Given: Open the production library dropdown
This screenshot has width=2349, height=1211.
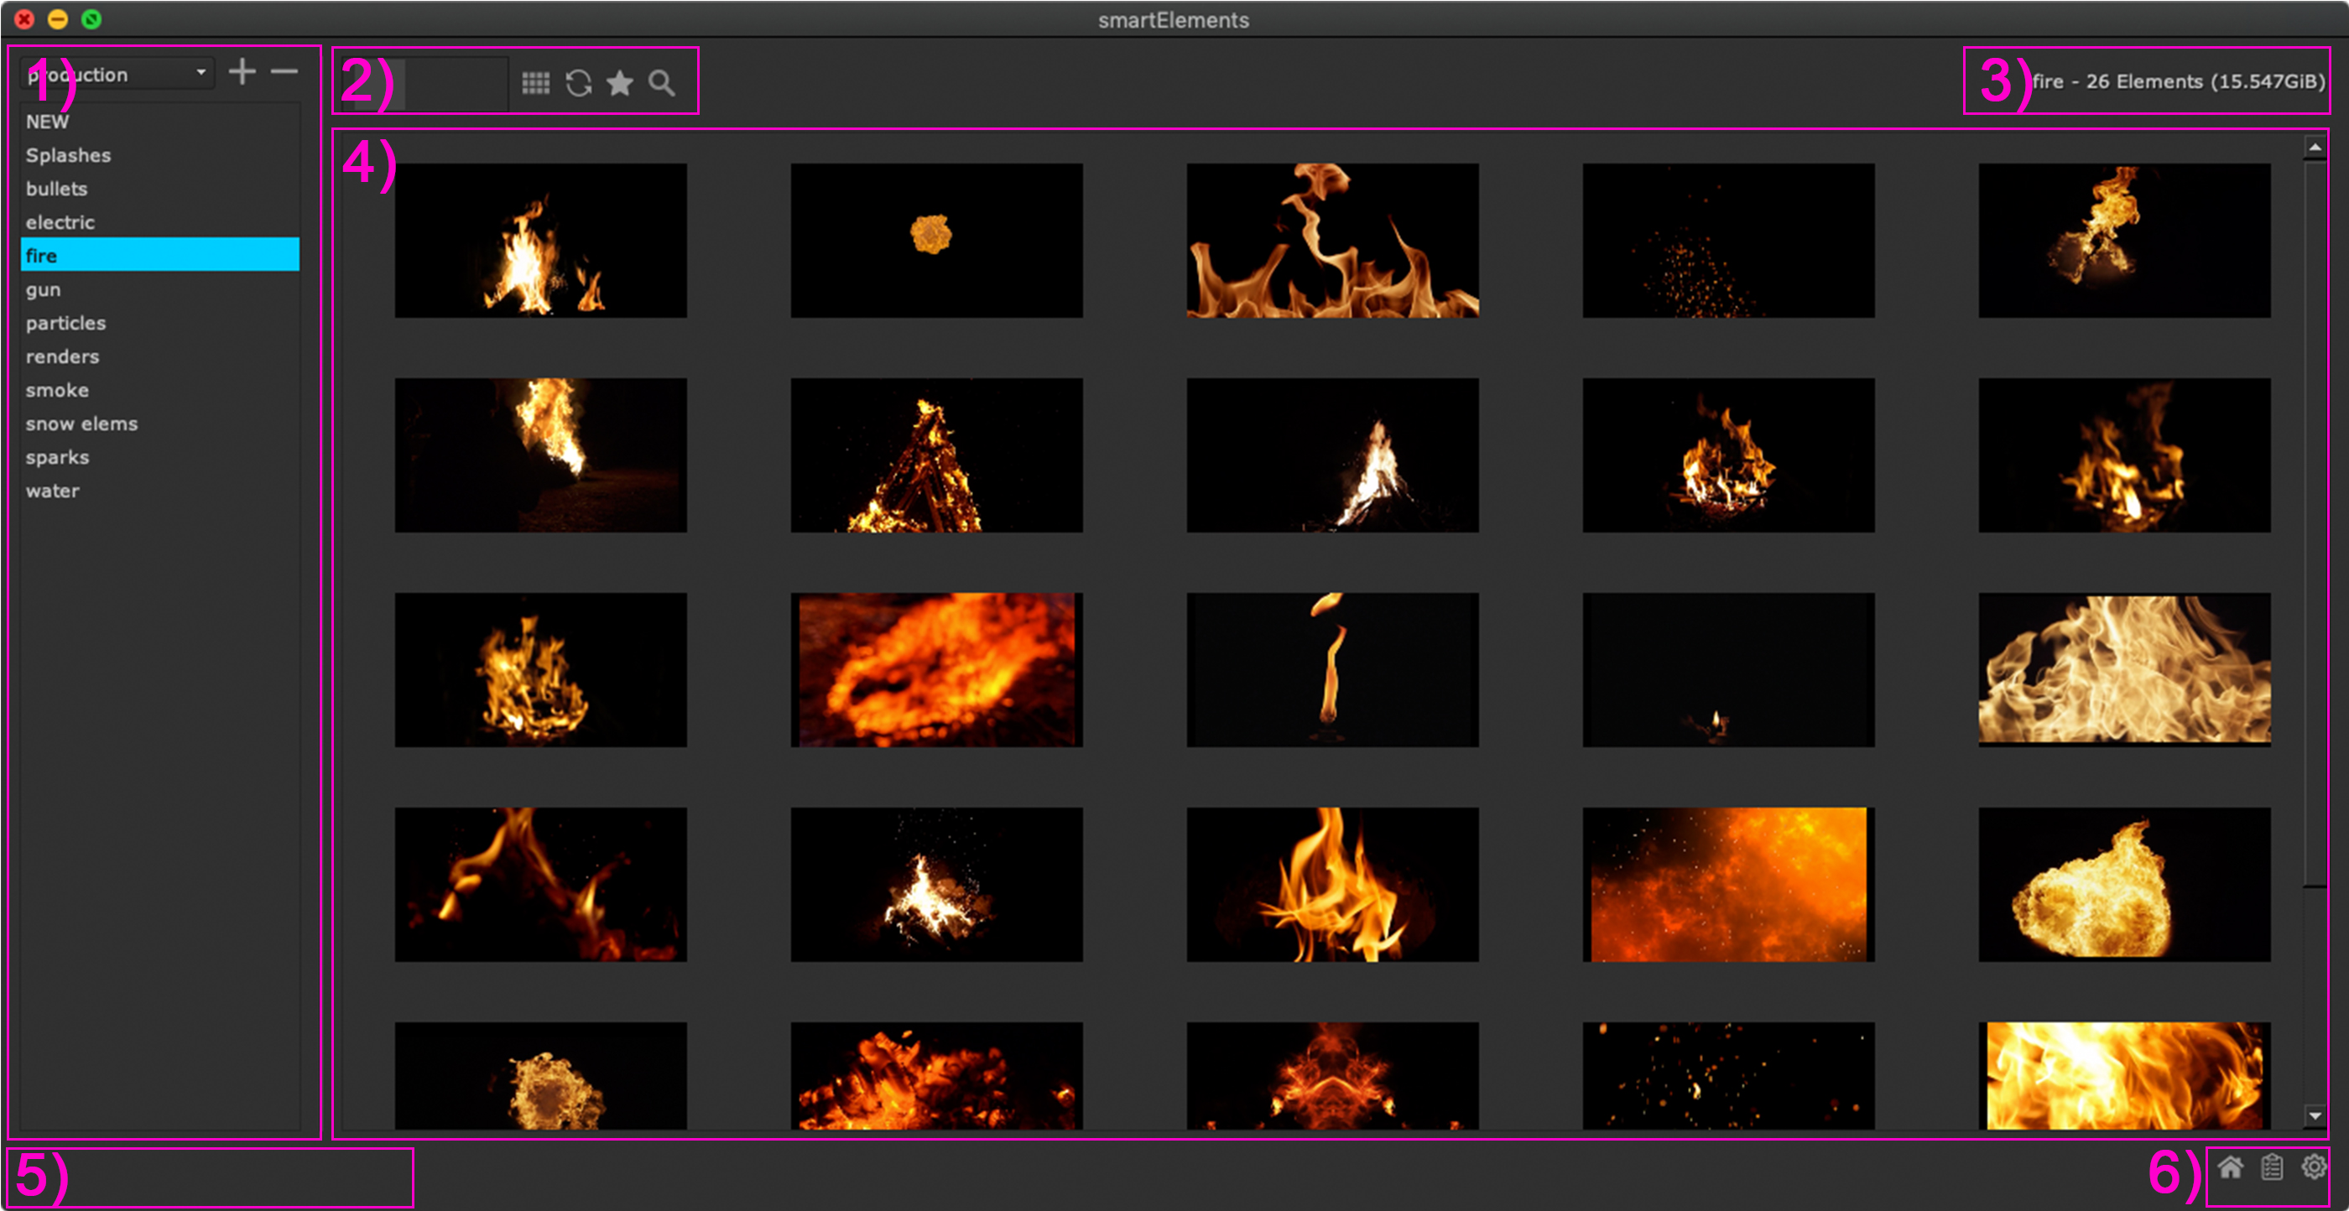Looking at the screenshot, I should pyautogui.click(x=117, y=74).
